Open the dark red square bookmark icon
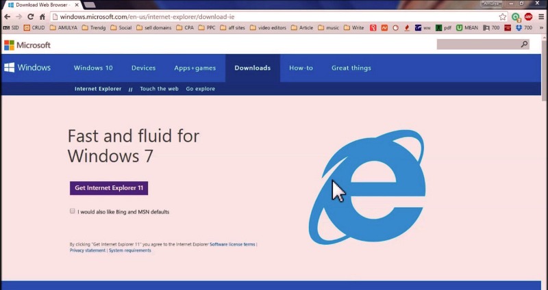 pyautogui.click(x=508, y=27)
